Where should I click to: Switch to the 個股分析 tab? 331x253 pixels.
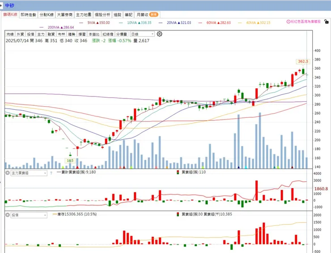[x=102, y=15]
